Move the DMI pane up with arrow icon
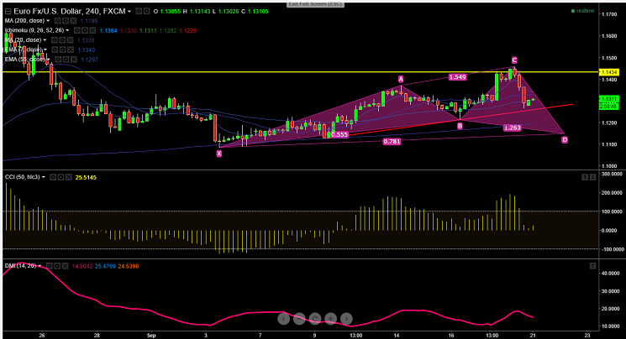Image resolution: width=626 pixels, height=339 pixels. [593, 266]
